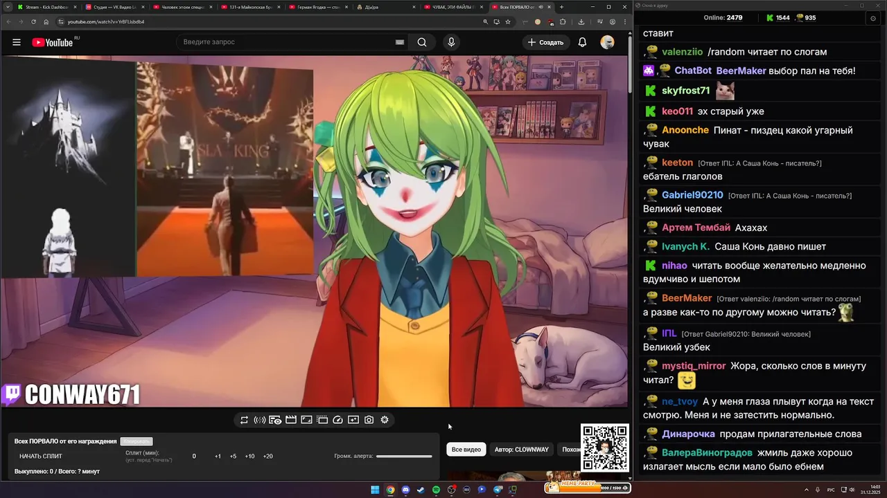This screenshot has width=887, height=498.
Task: Open chat window settings gear
Action: coord(873,18)
